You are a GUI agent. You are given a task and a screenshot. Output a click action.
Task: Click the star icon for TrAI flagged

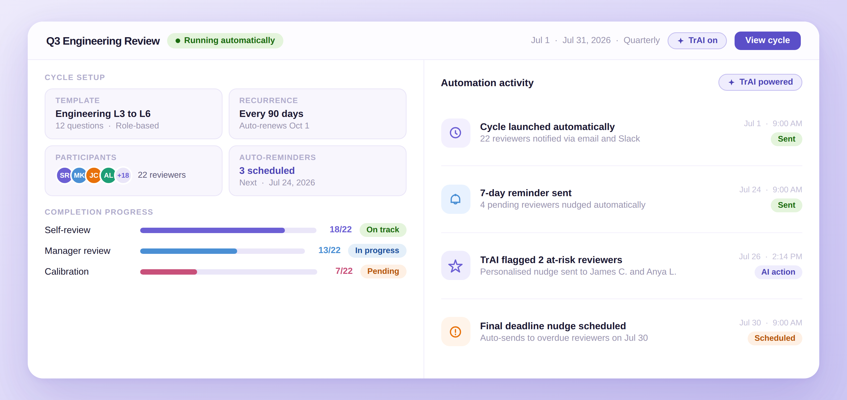pos(455,266)
